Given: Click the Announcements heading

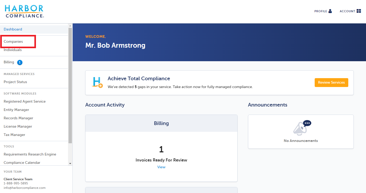Looking at the screenshot, I should pyautogui.click(x=268, y=105).
